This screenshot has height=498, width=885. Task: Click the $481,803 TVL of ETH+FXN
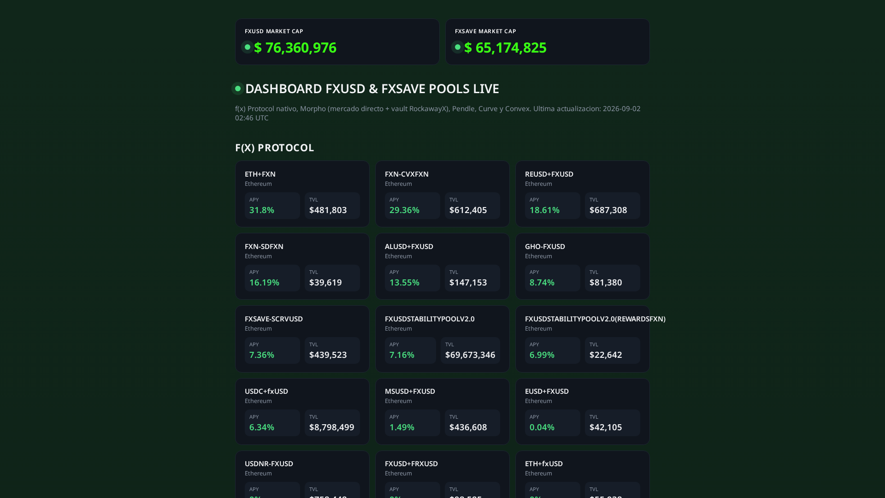(x=328, y=210)
